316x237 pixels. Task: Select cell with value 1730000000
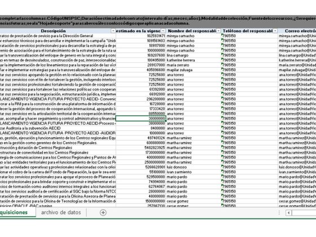[x=141, y=152]
